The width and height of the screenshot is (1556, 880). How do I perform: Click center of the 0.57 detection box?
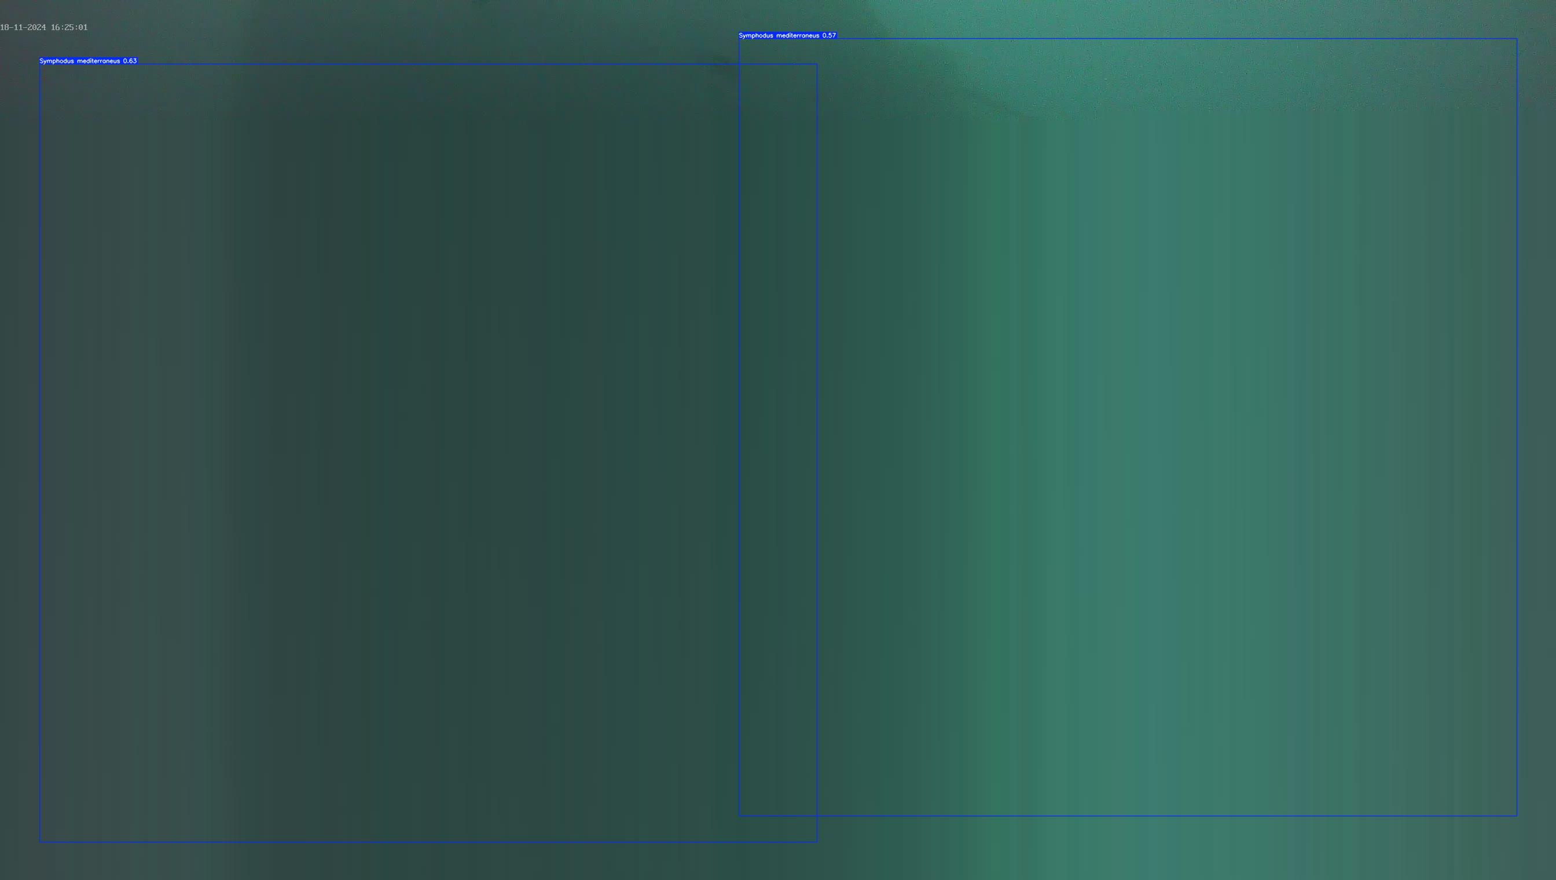point(1128,427)
